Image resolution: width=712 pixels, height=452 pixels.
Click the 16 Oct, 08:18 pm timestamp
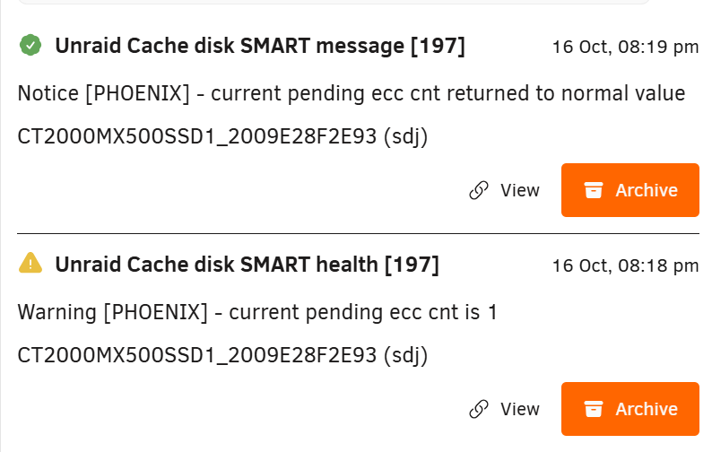pos(625,265)
